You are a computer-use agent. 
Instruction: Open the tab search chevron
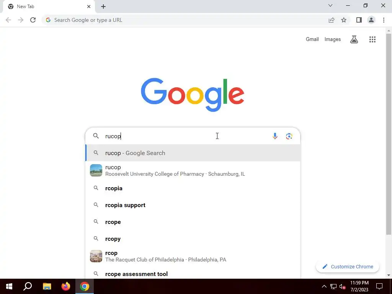coord(330,5)
